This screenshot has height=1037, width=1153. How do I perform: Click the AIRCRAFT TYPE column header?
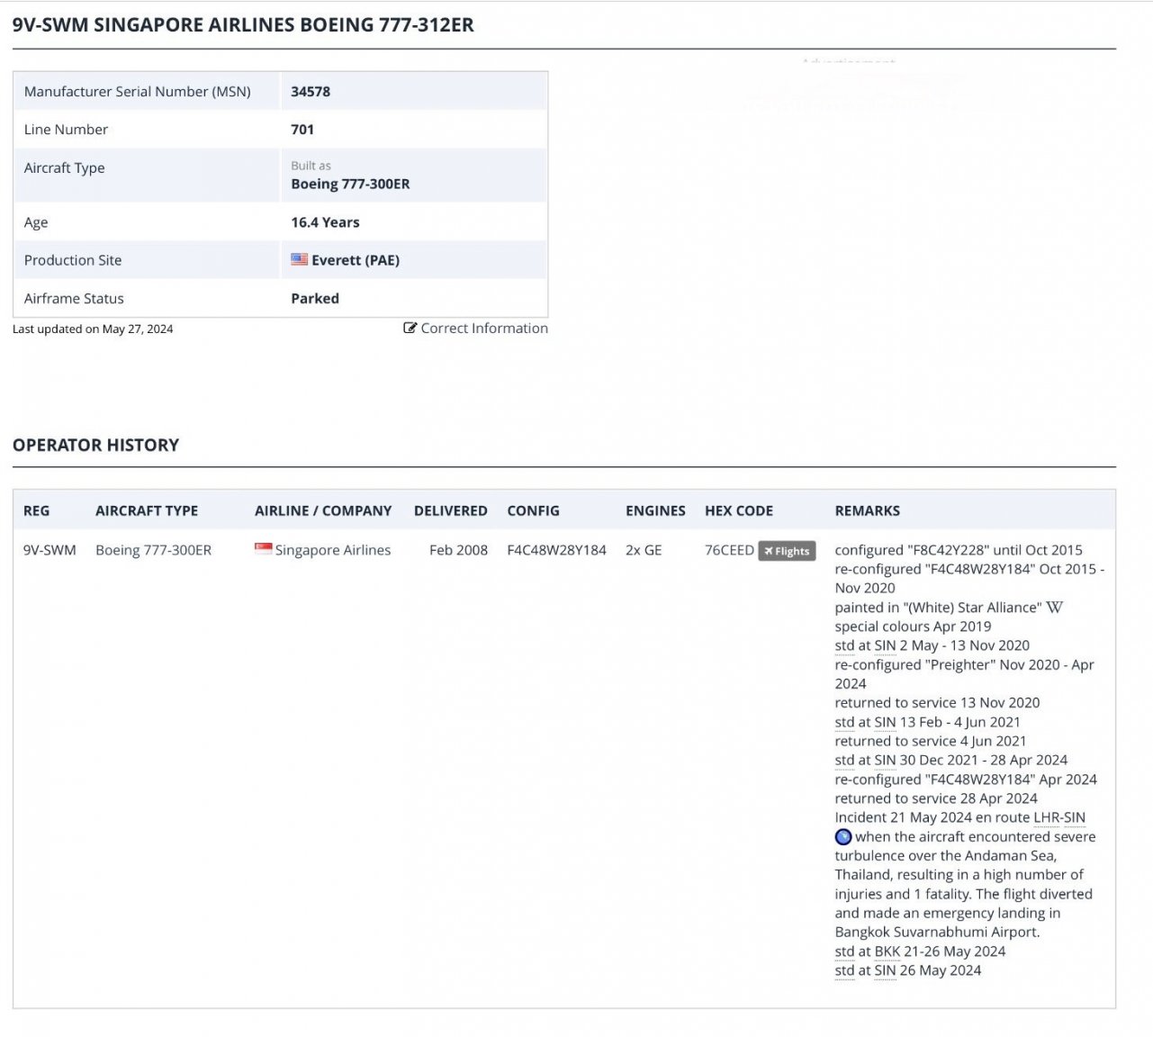click(147, 510)
